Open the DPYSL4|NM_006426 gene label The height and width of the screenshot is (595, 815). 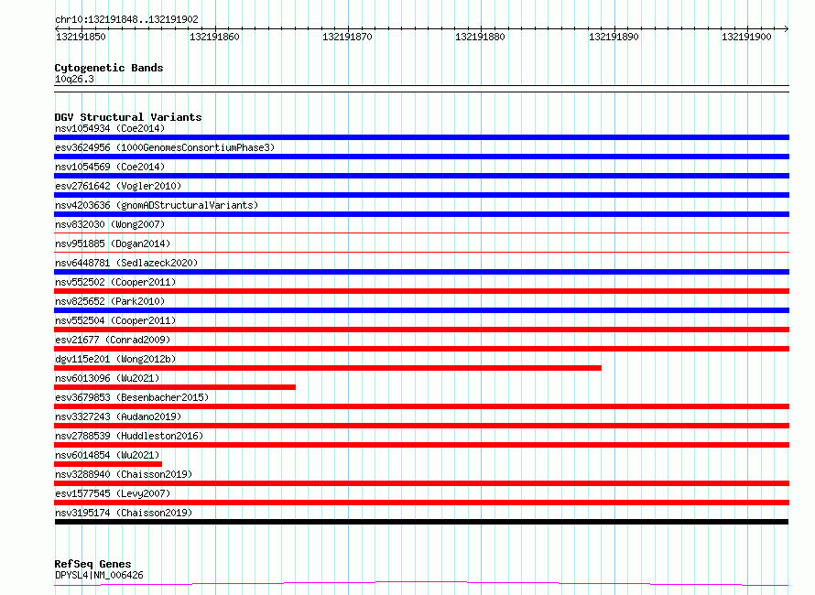coord(99,575)
